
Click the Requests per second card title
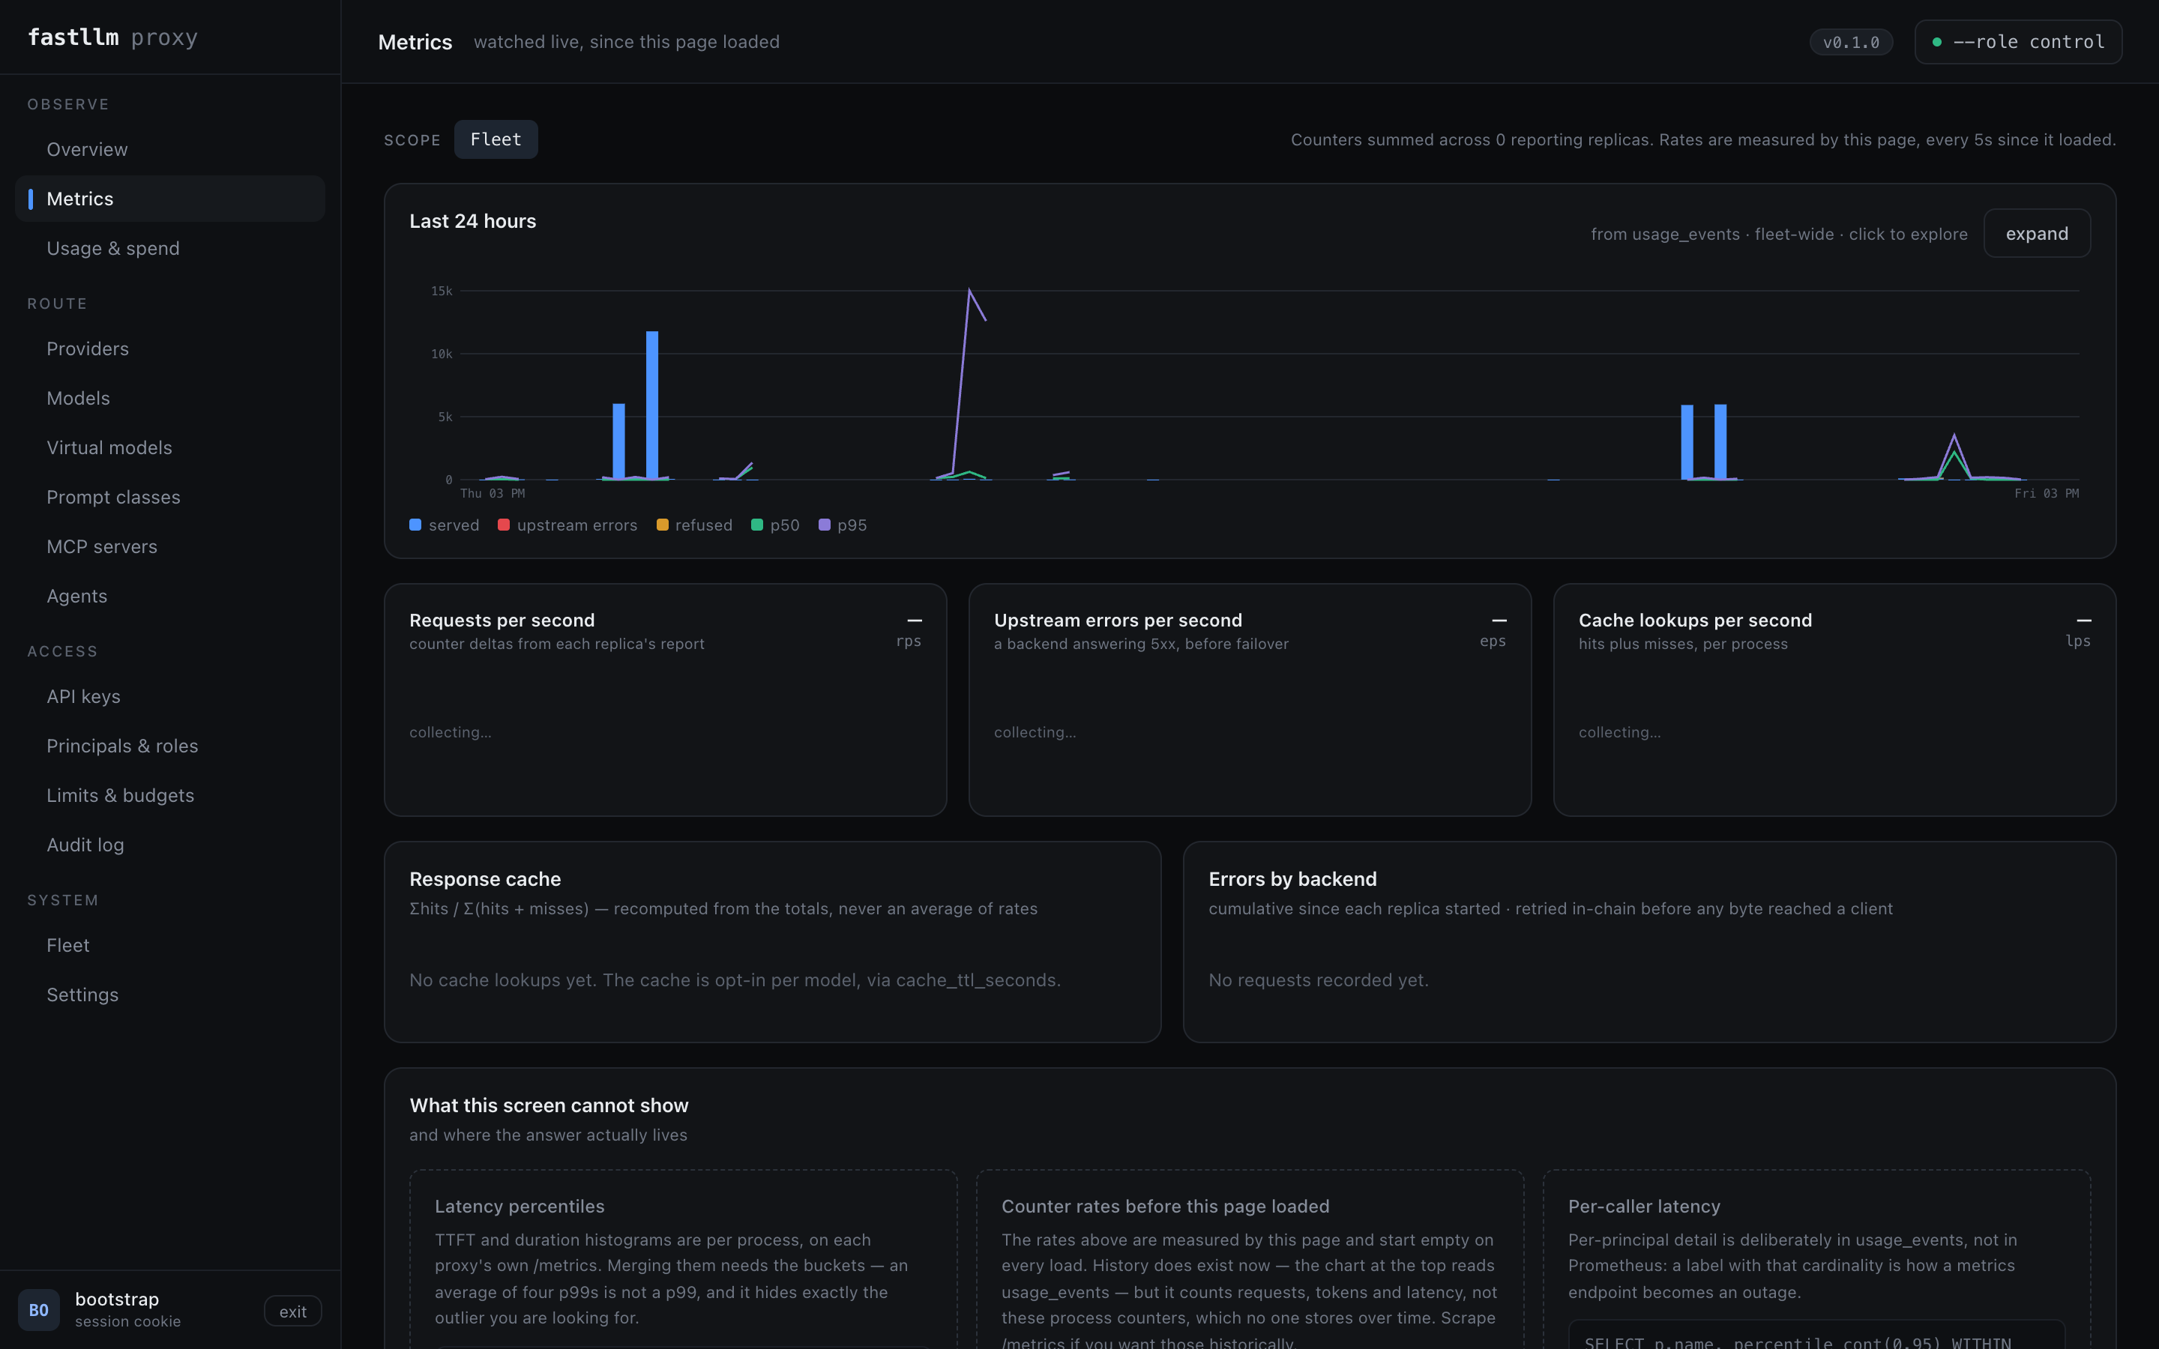tap(502, 620)
